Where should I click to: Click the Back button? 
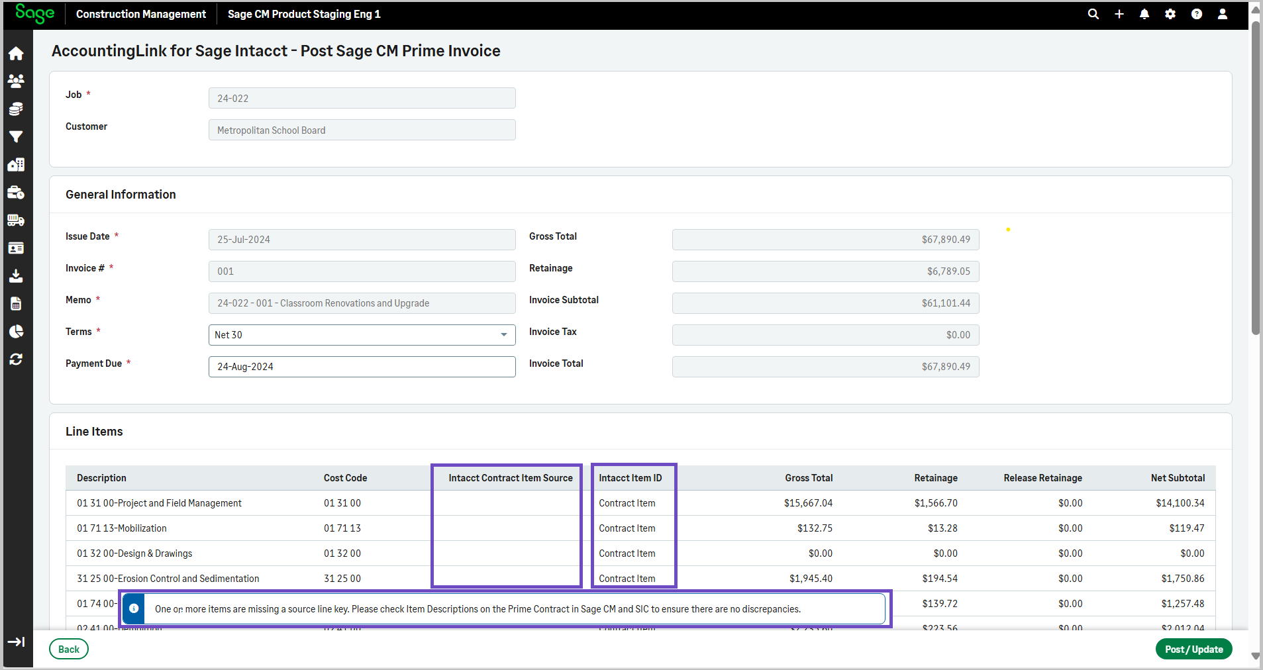pyautogui.click(x=69, y=649)
